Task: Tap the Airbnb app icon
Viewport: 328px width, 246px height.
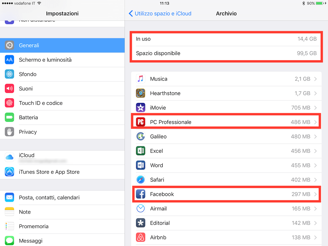Action: 141,237
